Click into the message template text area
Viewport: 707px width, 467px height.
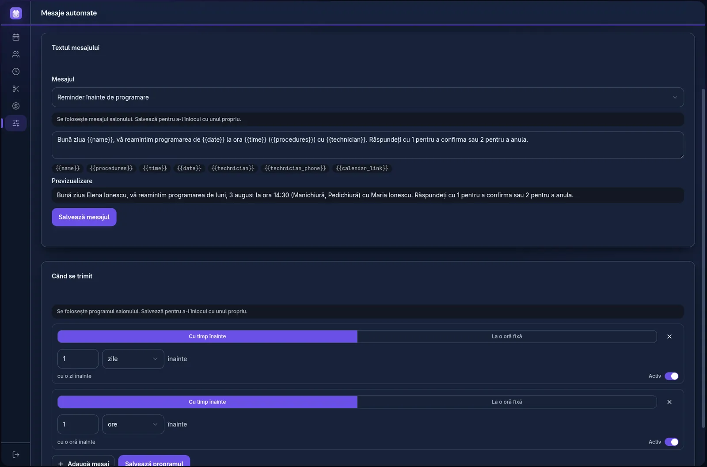coord(368,145)
